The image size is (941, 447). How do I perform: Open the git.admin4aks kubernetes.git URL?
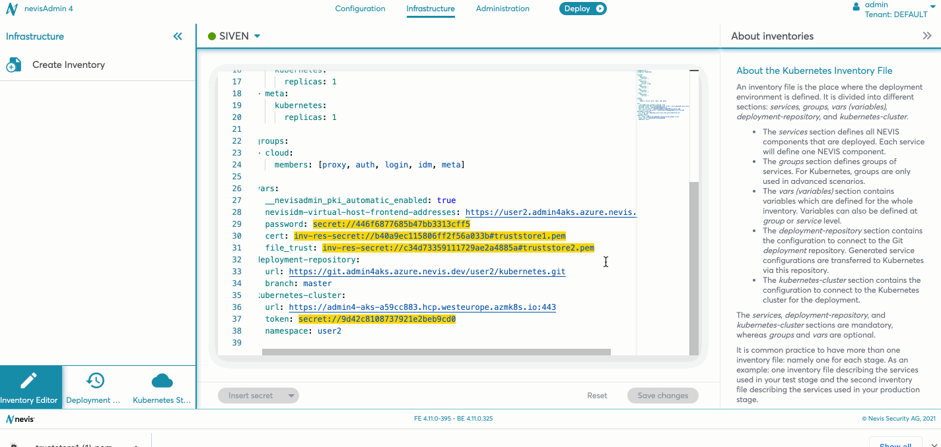427,272
